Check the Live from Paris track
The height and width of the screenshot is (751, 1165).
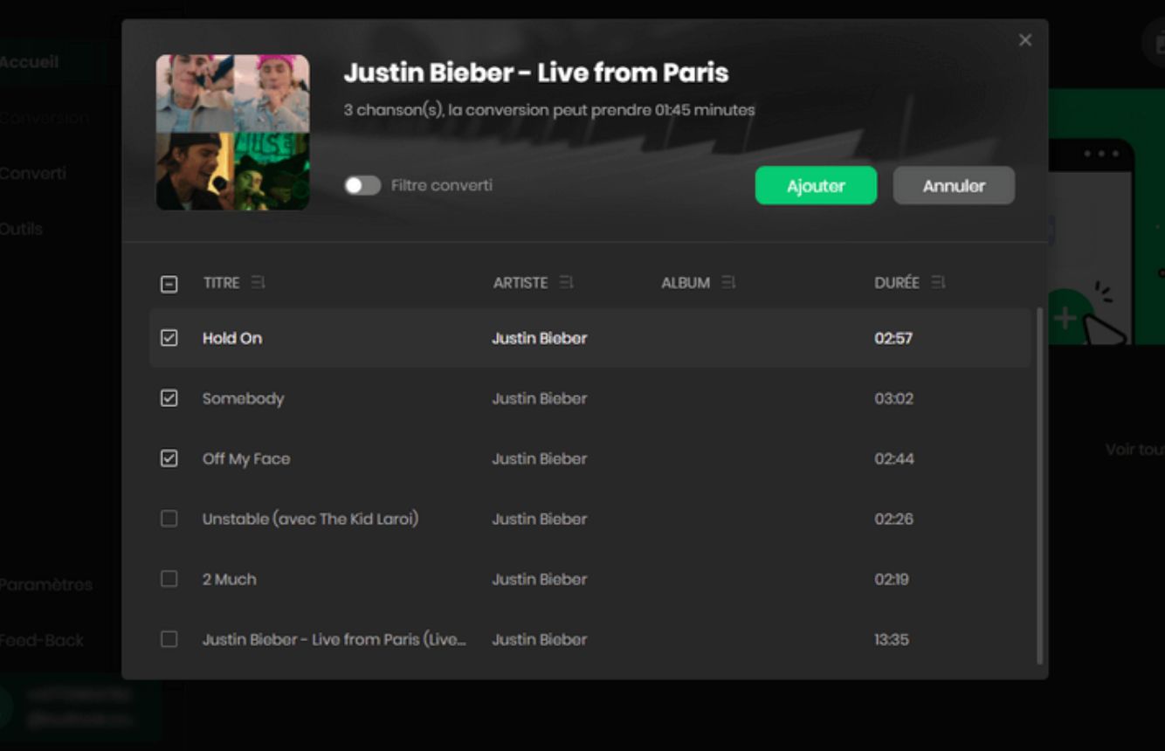[169, 639]
